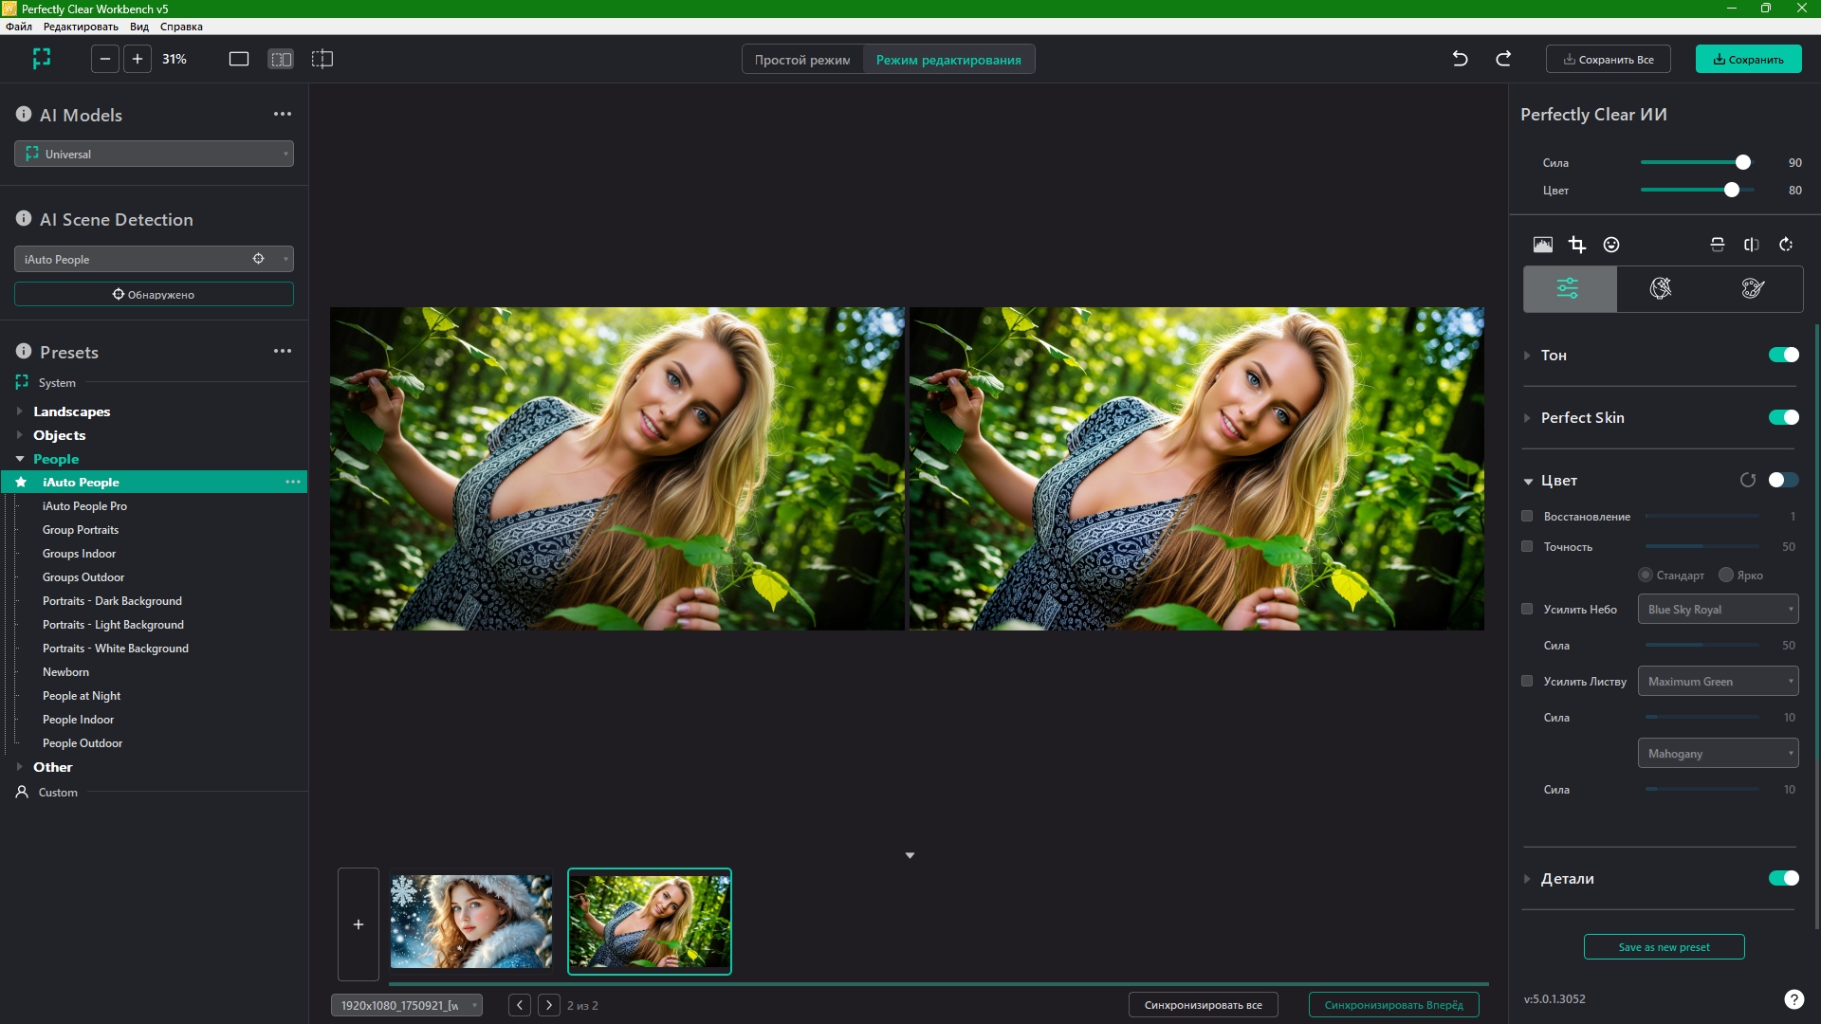Open the Universal AI model dropdown
The image size is (1821, 1024).
pyautogui.click(x=154, y=154)
